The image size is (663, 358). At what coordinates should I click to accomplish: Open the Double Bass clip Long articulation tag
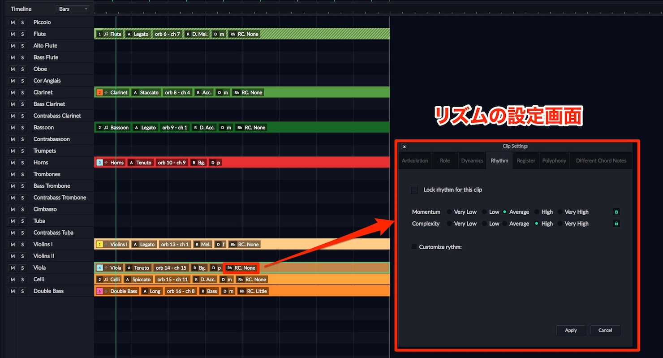151,291
